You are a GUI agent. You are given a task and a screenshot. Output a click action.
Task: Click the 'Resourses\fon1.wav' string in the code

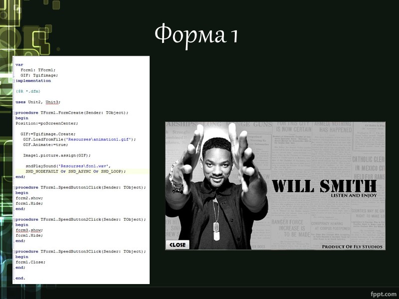tap(83, 166)
